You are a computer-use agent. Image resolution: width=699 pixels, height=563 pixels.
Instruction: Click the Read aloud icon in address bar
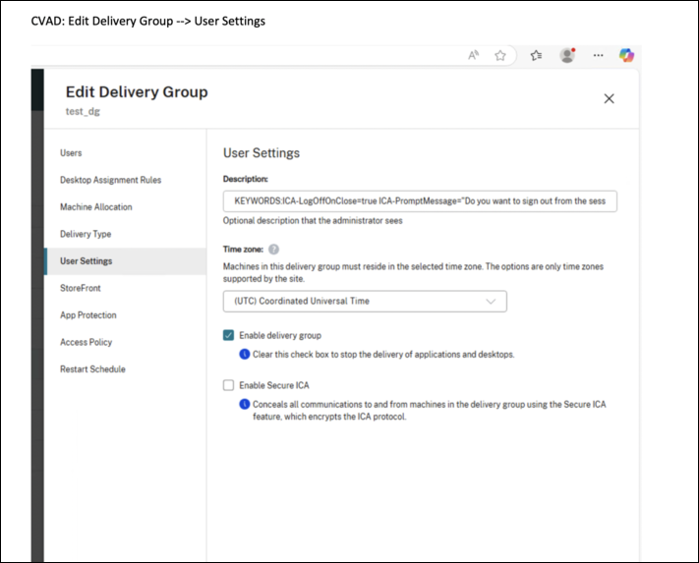pos(474,55)
